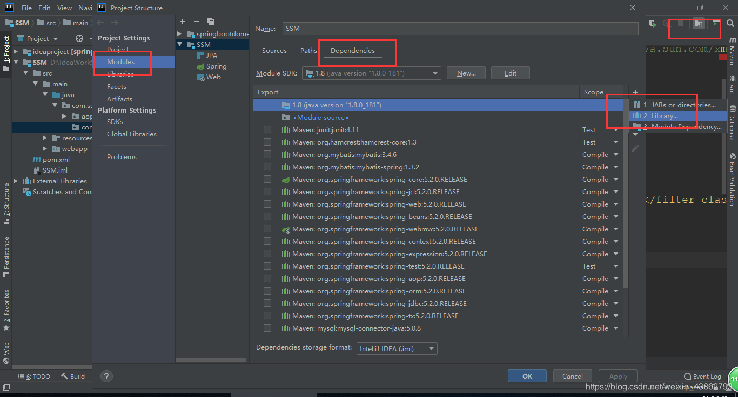
Task: Apply the project structure changes
Action: point(618,376)
